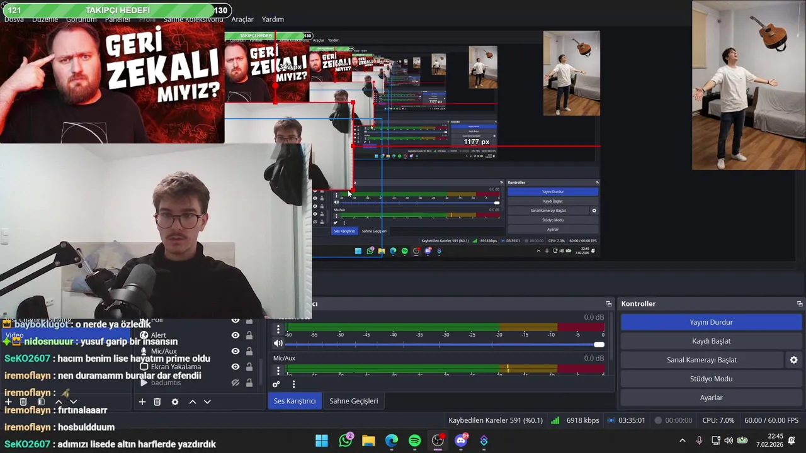The image size is (806, 453).
Task: Toggle lock on badumtis source
Action: [x=249, y=383]
